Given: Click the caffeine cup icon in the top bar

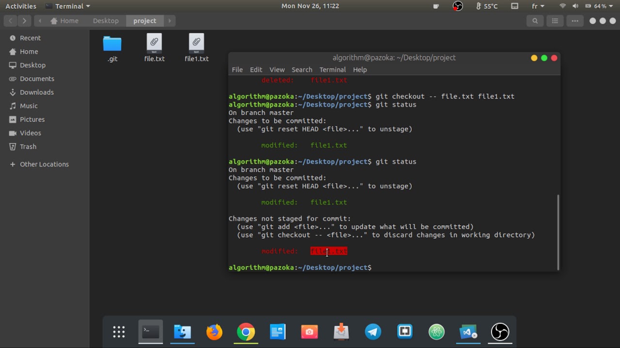Looking at the screenshot, I should 436,6.
